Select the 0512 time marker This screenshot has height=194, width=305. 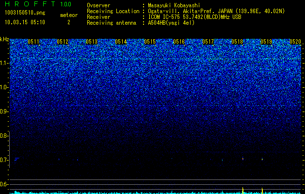[x=63, y=42]
